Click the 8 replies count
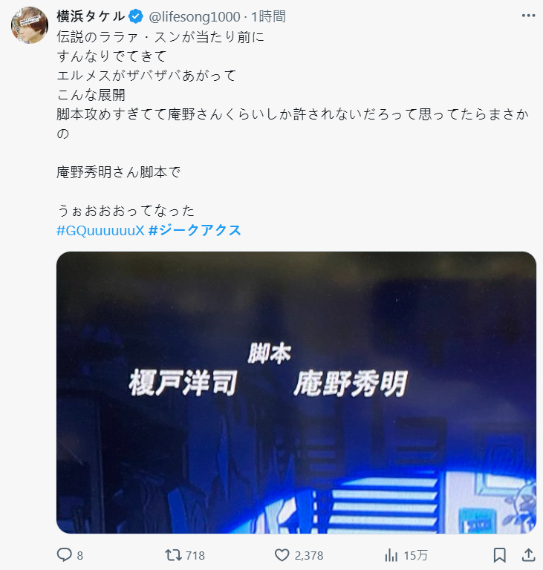 (x=80, y=555)
